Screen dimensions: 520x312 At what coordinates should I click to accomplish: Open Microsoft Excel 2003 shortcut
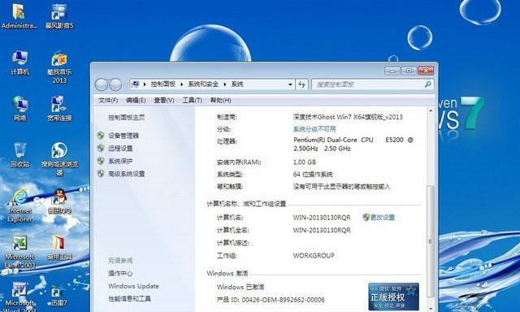[19, 252]
